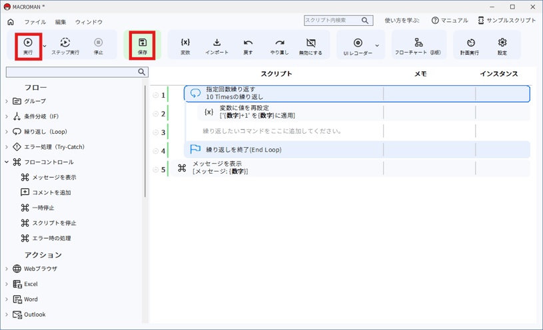The height and width of the screenshot is (330, 543).
Task: Open the UIレコーダー dropdown arrow
Action: coord(377,46)
